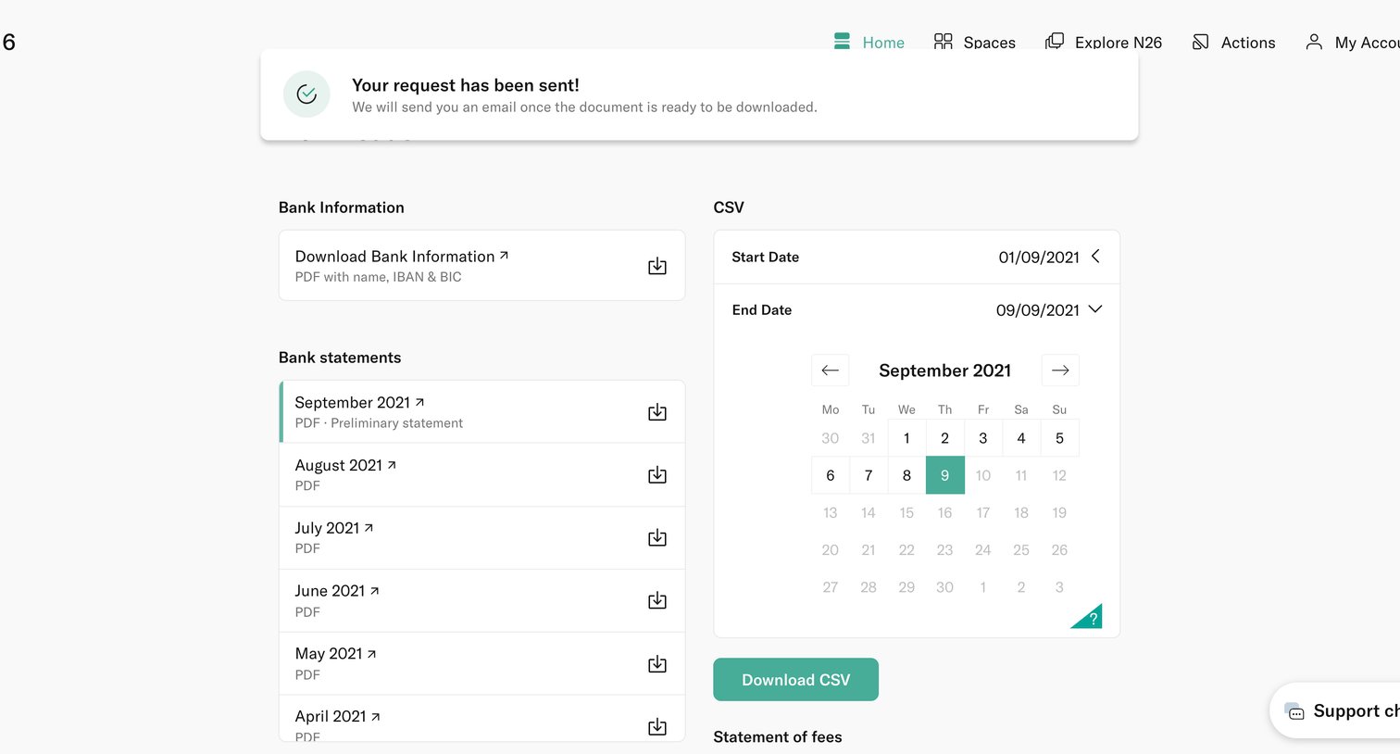Download September 2021 statement icon
This screenshot has width=1400, height=754.
pyautogui.click(x=657, y=412)
